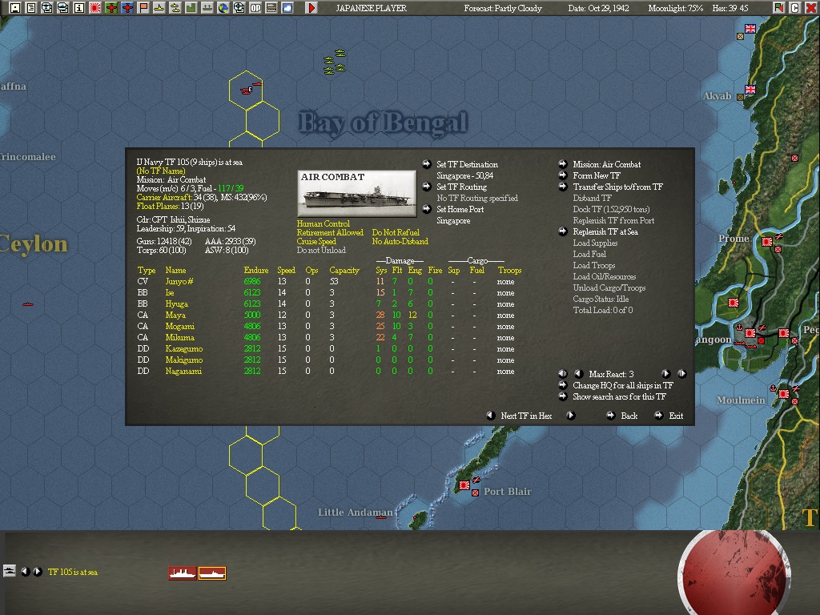Click the red play end-turn arrow
820x615 pixels.
click(312, 8)
